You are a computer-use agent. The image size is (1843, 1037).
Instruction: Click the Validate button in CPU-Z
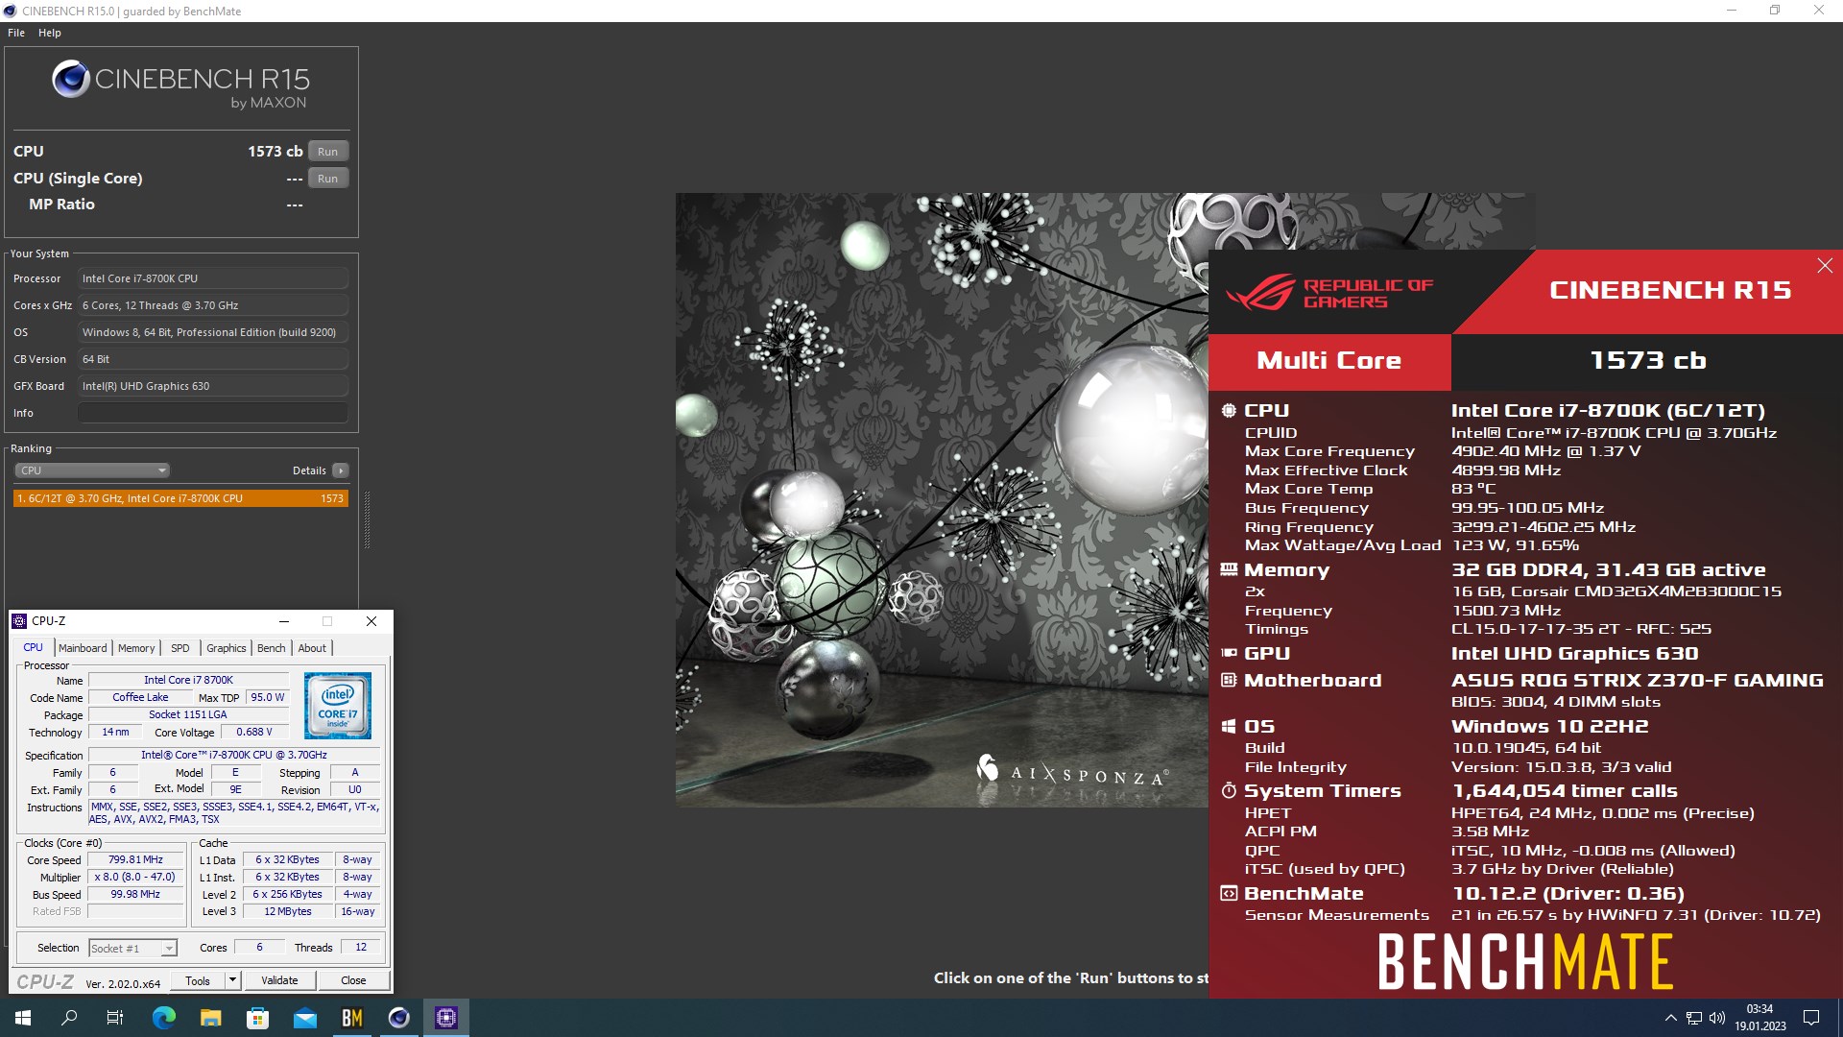[279, 980]
